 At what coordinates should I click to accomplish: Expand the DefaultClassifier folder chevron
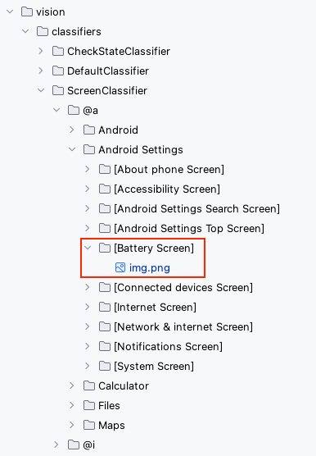click(x=41, y=71)
